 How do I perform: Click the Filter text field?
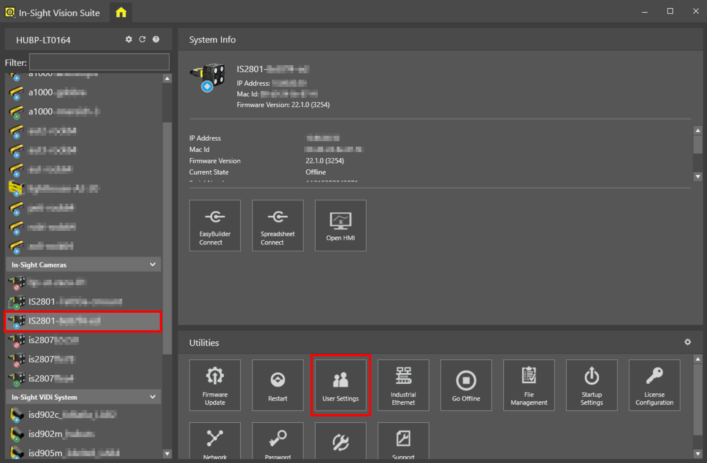click(x=99, y=62)
